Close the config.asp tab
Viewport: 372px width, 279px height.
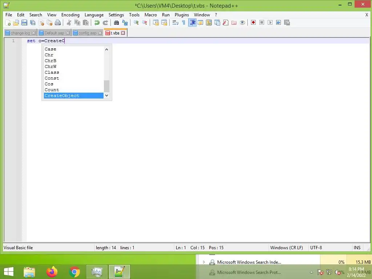tap(100, 33)
